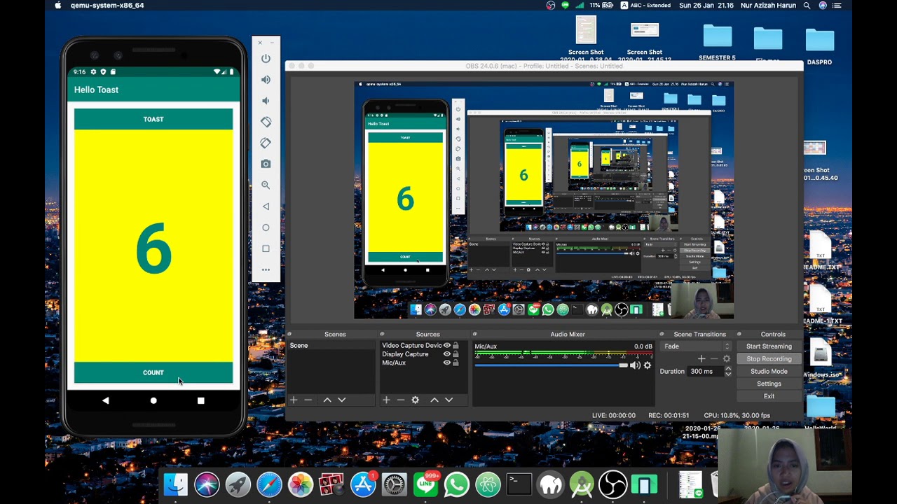Click the emulator toolbar overview square
Image resolution: width=897 pixels, height=504 pixels.
click(x=266, y=248)
